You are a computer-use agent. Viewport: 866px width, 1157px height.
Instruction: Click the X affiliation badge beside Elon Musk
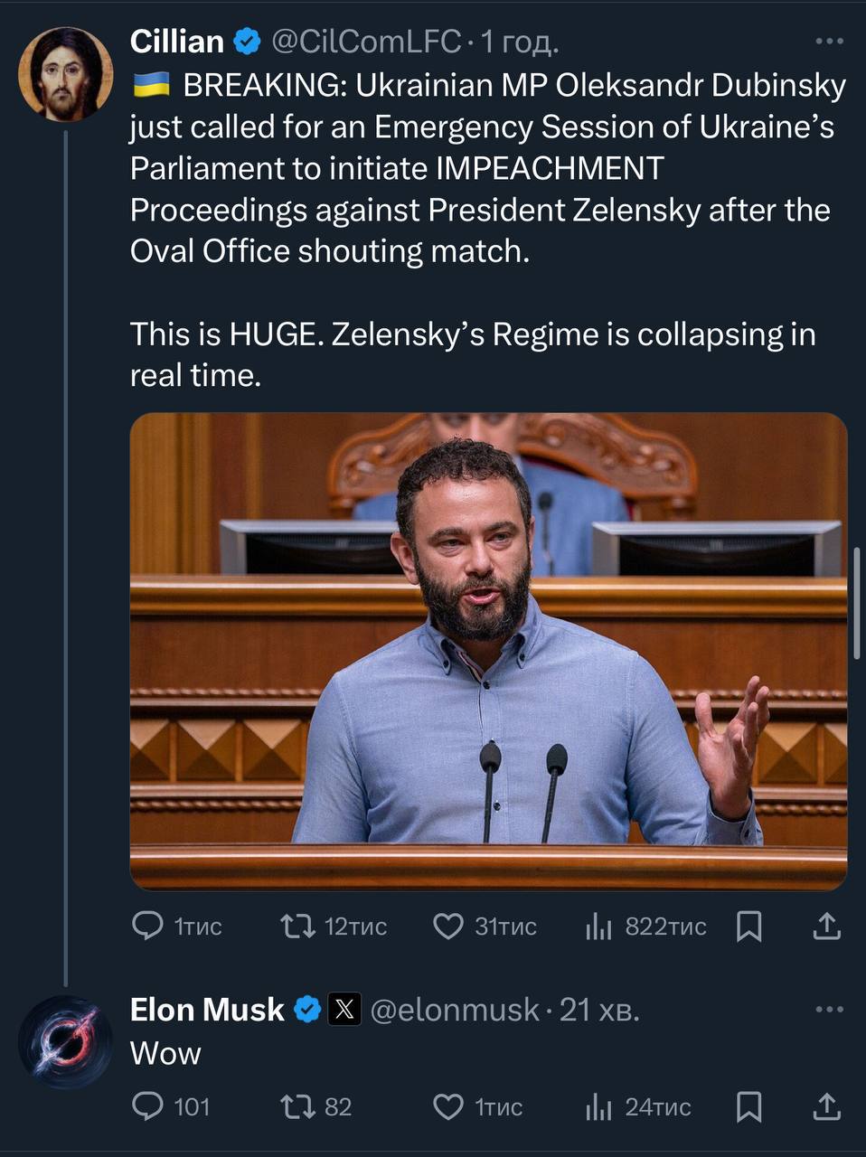[344, 1010]
